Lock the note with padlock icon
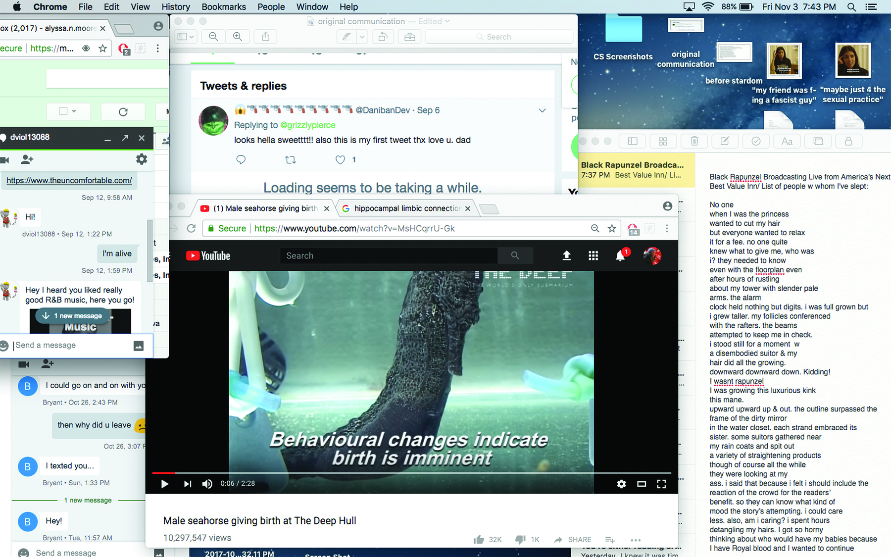Image resolution: width=891 pixels, height=557 pixels. coord(848,141)
